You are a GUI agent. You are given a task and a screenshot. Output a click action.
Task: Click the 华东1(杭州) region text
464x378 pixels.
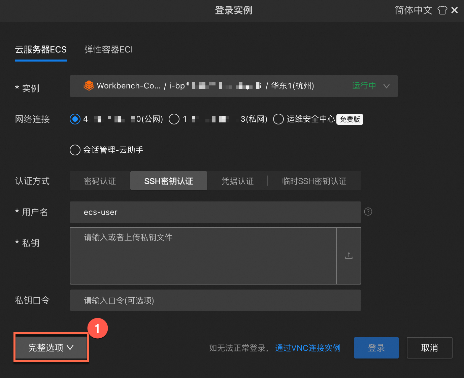pos(293,86)
